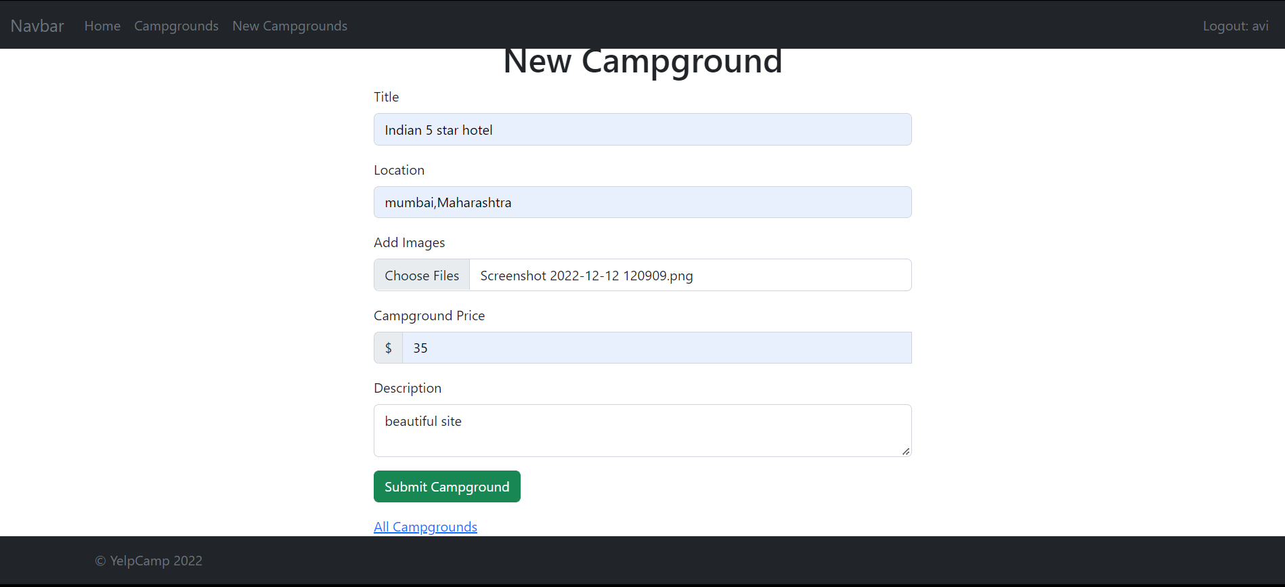Click Choose Files to select images
1285x587 pixels.
click(x=421, y=275)
